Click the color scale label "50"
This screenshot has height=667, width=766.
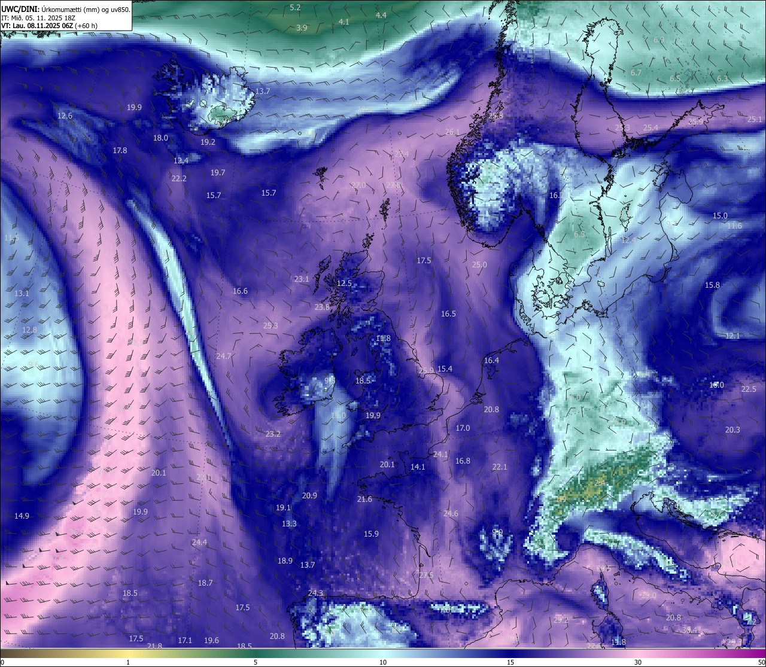[761, 662]
